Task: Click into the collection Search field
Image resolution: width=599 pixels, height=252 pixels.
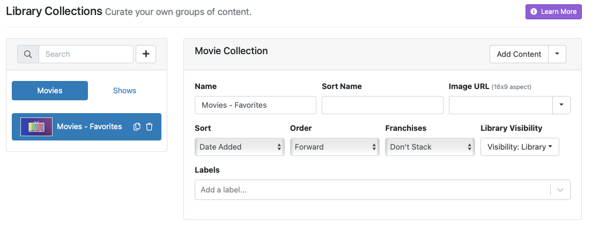Action: pos(86,54)
